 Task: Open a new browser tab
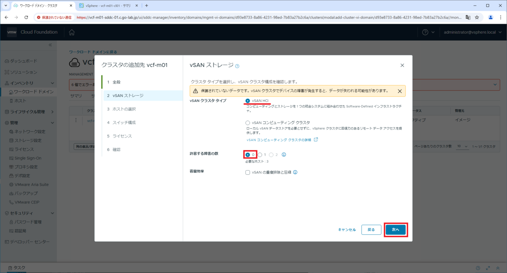tap(146, 6)
